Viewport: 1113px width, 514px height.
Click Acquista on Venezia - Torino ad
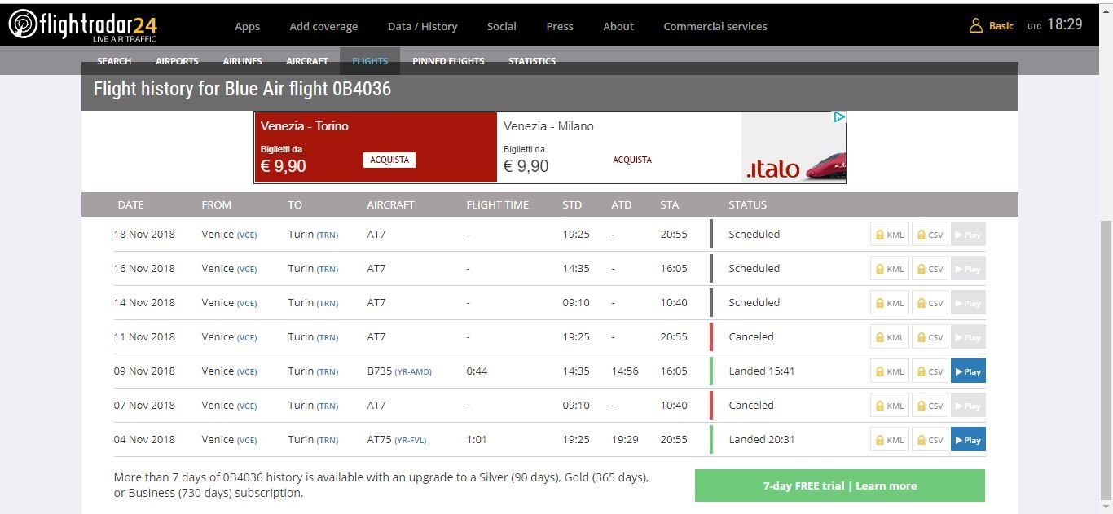pyautogui.click(x=389, y=160)
